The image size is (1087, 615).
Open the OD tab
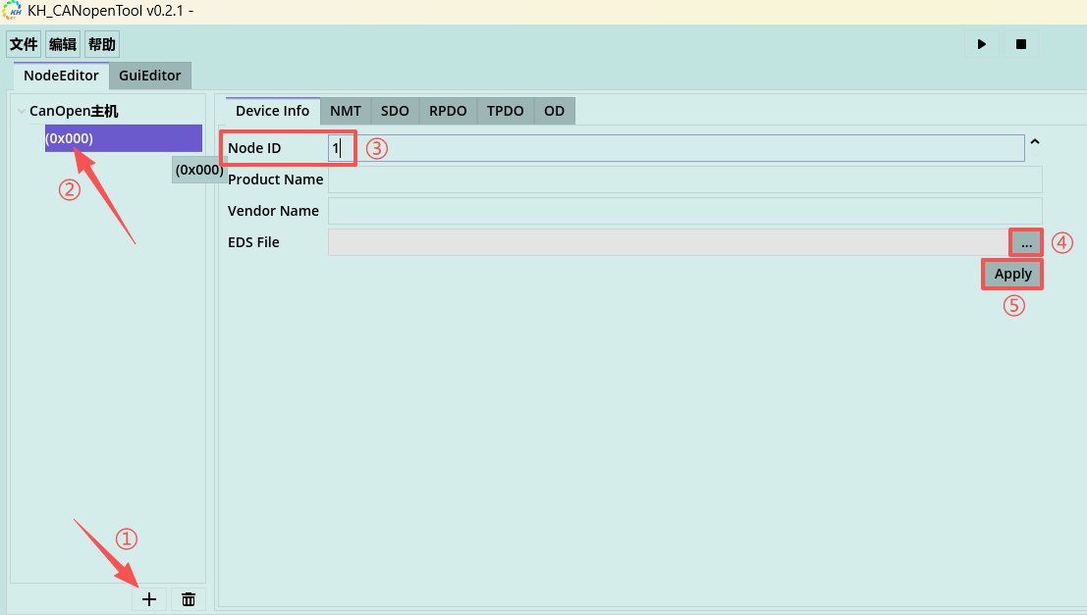click(x=555, y=111)
